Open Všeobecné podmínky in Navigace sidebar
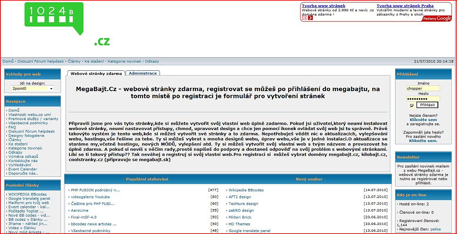Image resolution: width=457 pixels, height=234 pixels. pos(28,123)
